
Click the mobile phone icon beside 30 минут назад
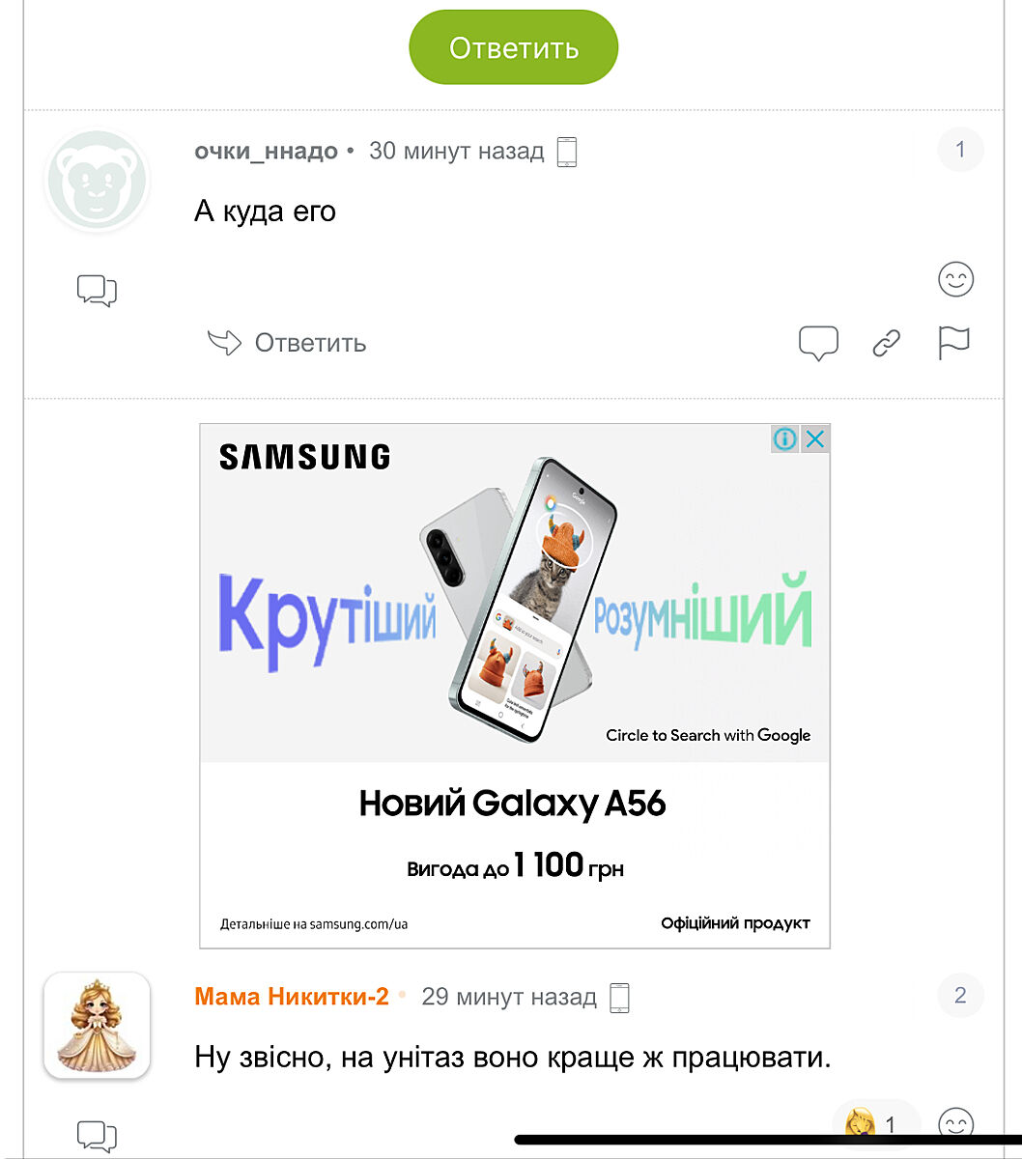click(x=567, y=152)
